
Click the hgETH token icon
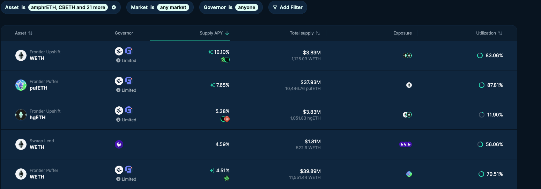point(21,115)
